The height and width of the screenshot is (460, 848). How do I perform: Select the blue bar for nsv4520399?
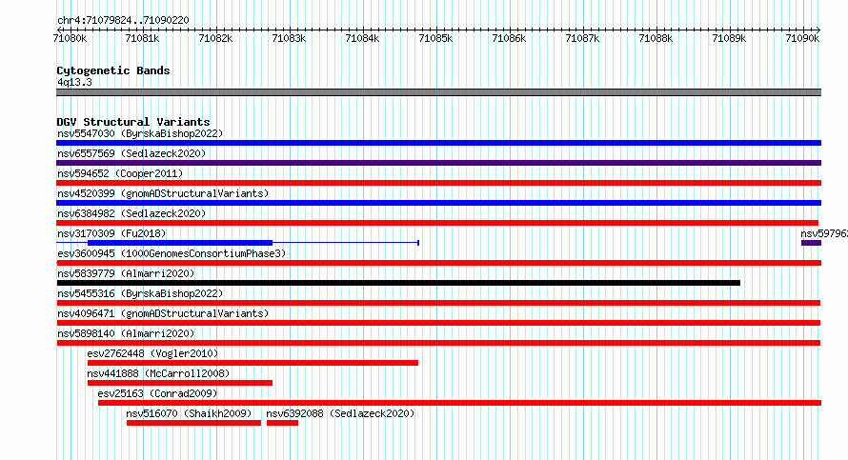[x=438, y=203]
